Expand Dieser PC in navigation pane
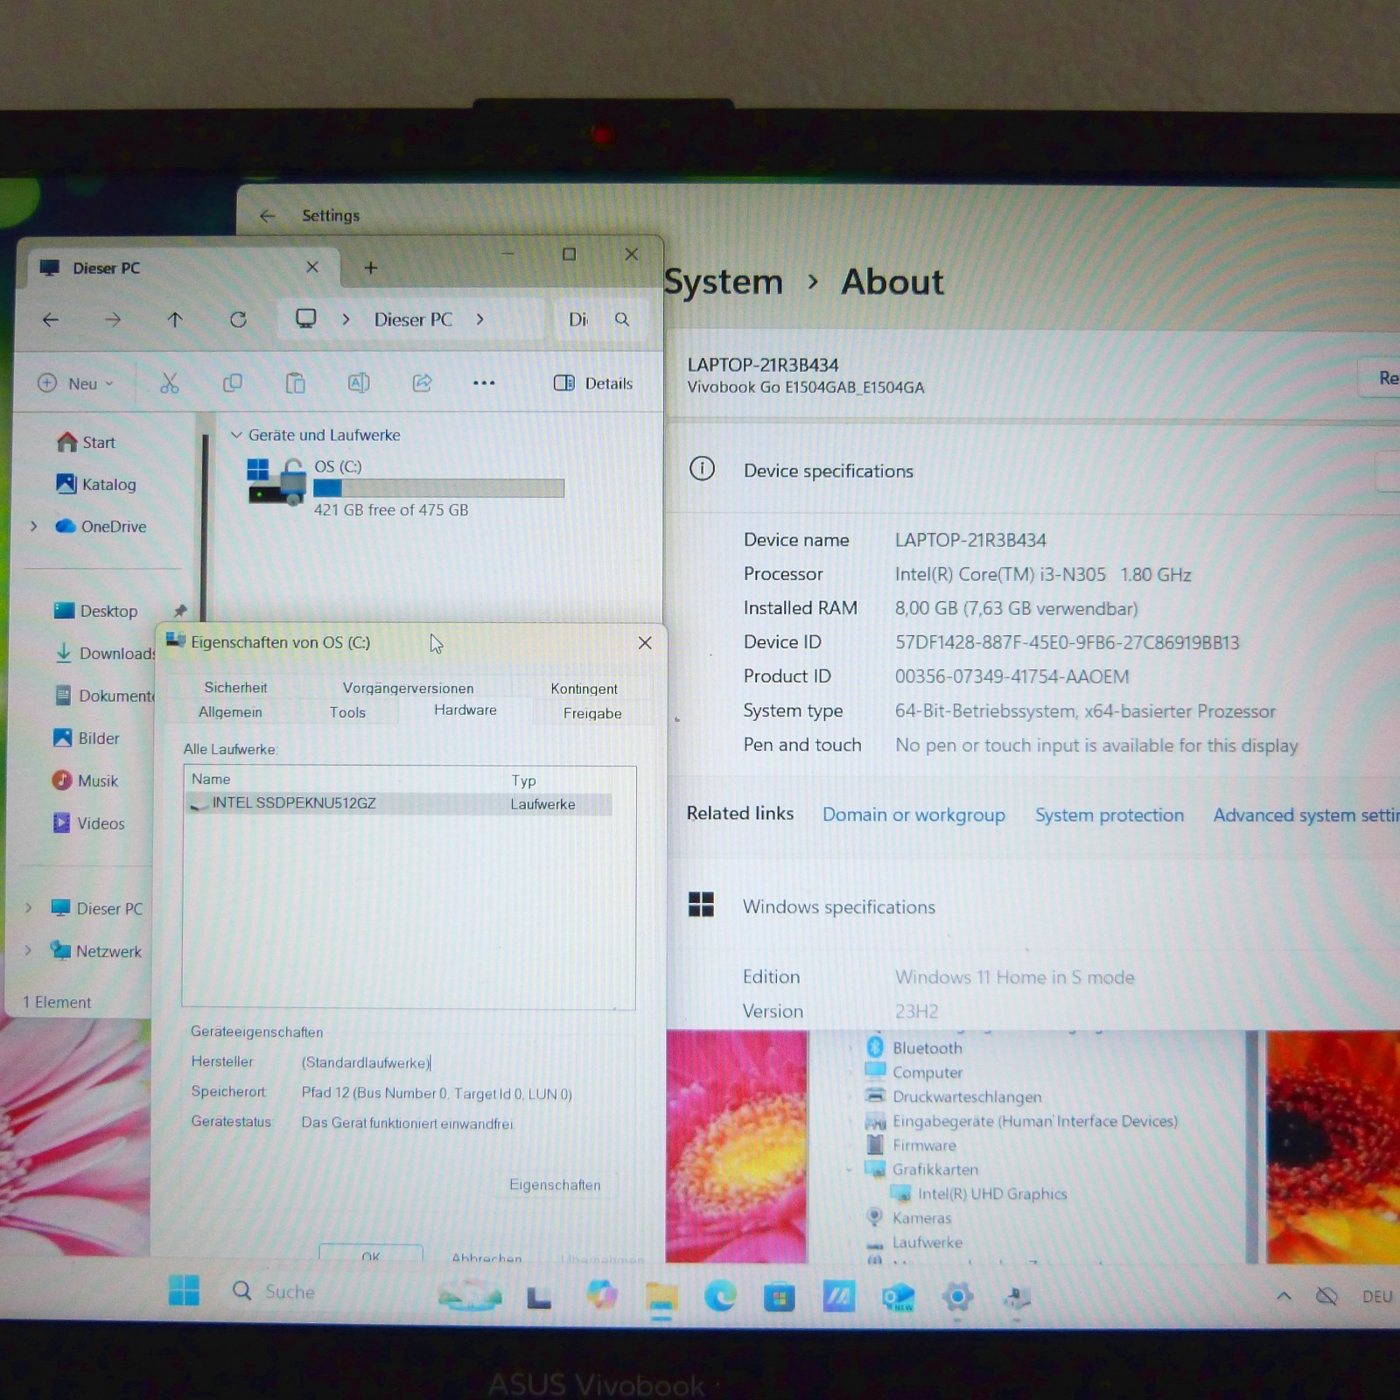1400x1400 pixels. [29, 907]
